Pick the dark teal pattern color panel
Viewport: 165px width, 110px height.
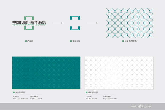(46, 73)
